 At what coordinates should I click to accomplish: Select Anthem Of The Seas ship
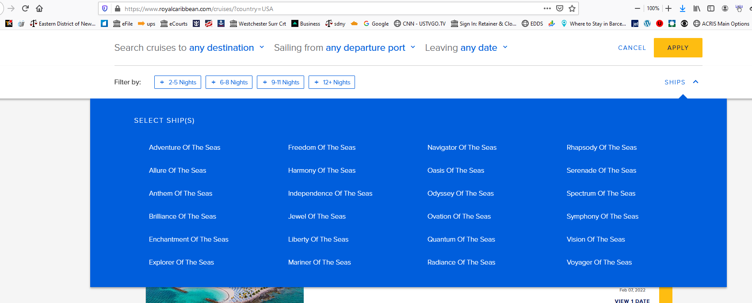[180, 193]
